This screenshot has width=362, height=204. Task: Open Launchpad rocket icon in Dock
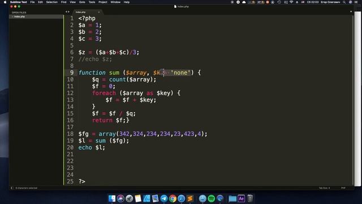click(130, 198)
